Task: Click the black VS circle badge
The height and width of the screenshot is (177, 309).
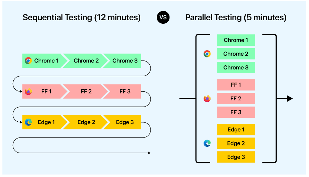Action: click(x=163, y=17)
